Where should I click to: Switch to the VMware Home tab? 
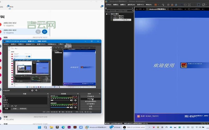point(139,9)
